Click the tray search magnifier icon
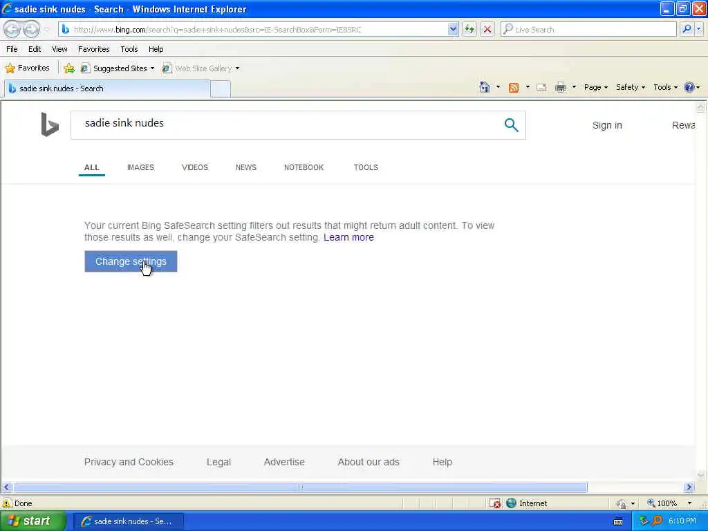The width and height of the screenshot is (708, 531). coord(657,521)
